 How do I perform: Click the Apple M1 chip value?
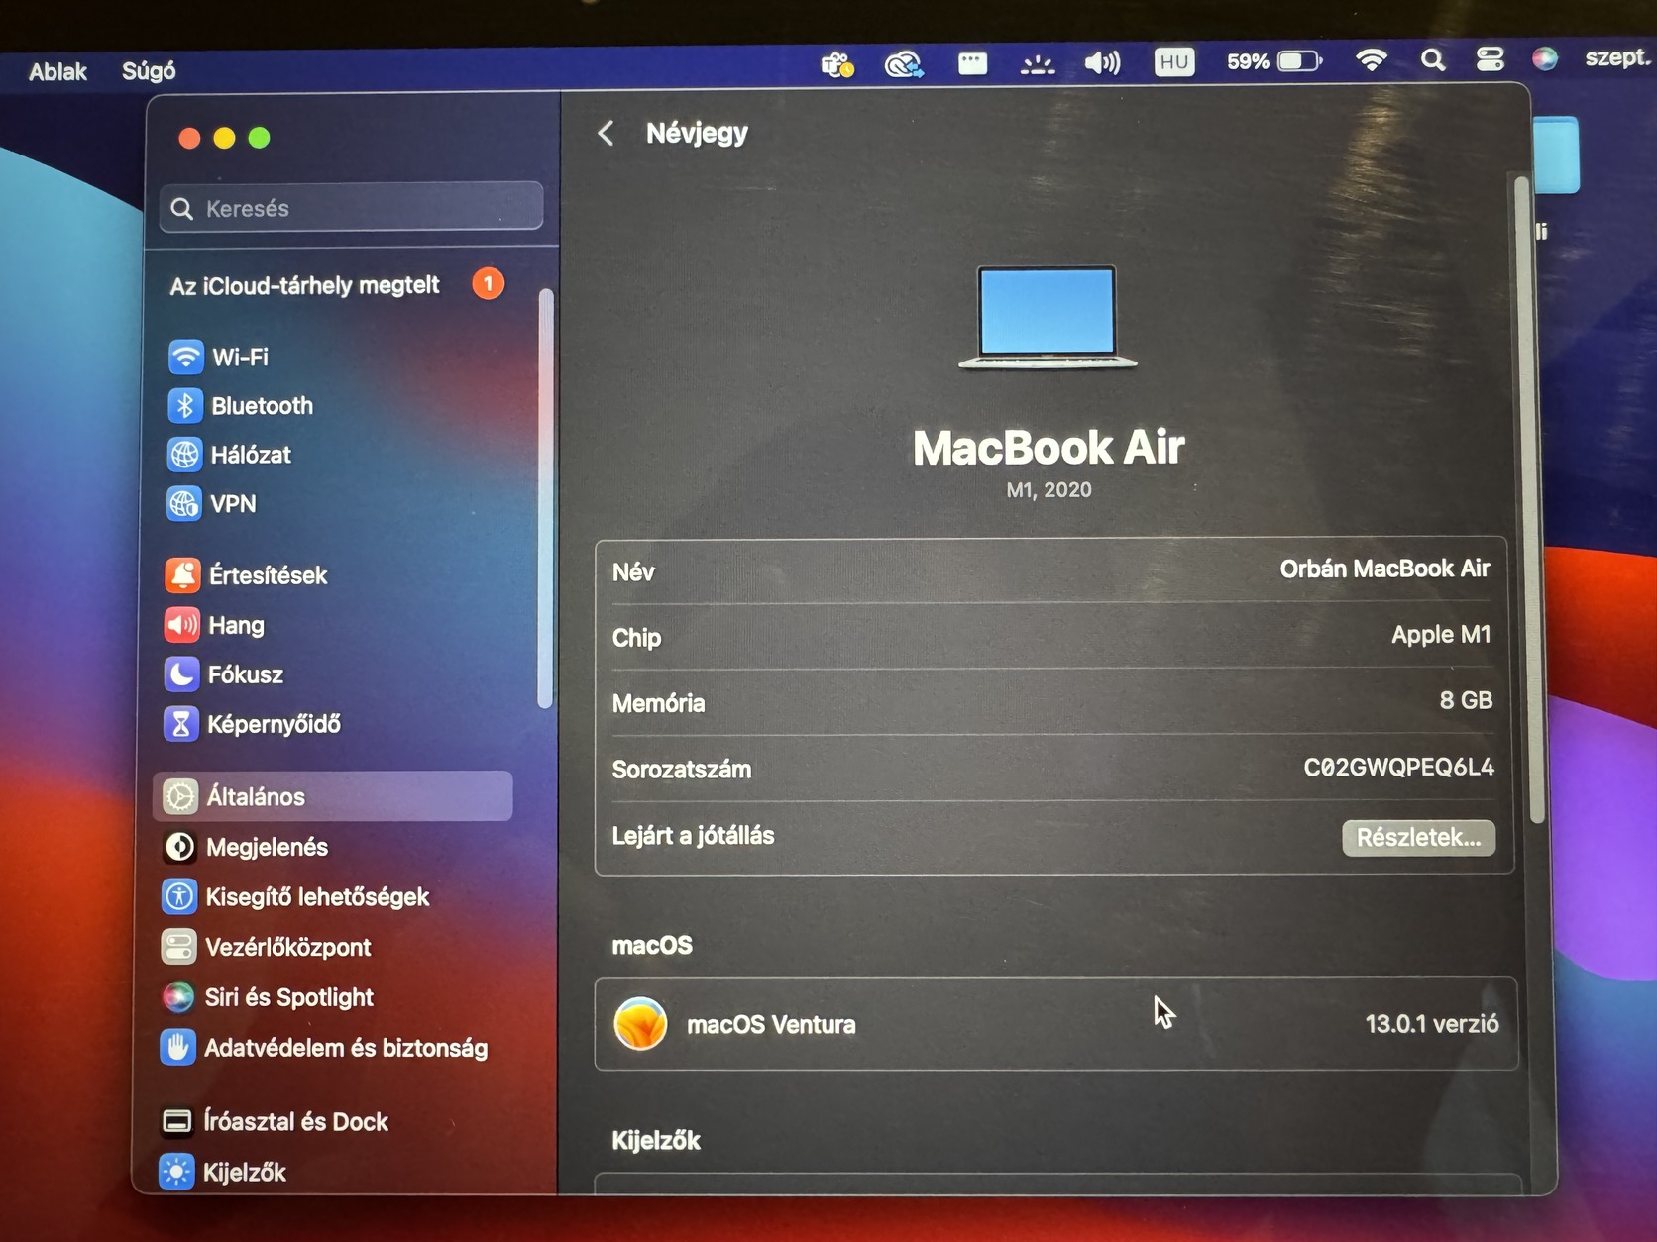1441,635
